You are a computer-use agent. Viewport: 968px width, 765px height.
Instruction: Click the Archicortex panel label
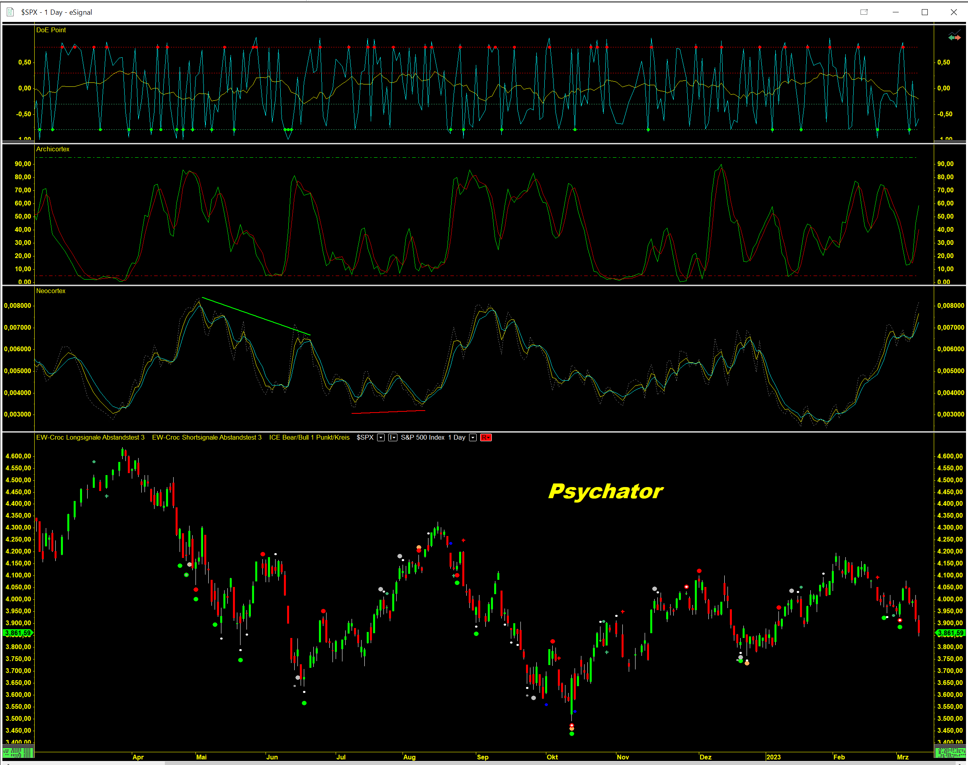[53, 149]
